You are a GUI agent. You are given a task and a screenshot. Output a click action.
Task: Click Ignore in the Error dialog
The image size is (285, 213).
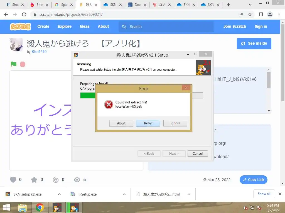[x=175, y=123]
